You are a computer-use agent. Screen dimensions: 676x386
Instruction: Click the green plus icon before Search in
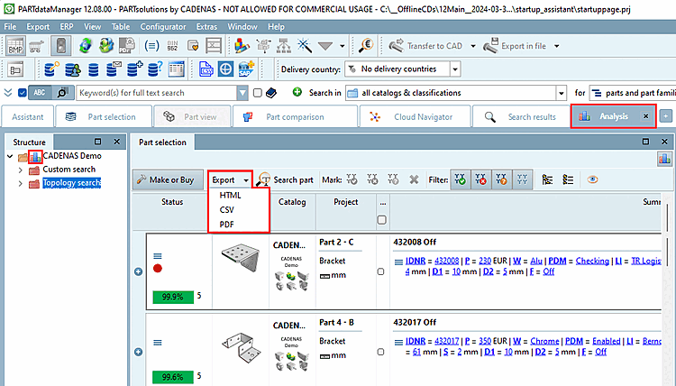click(x=297, y=92)
